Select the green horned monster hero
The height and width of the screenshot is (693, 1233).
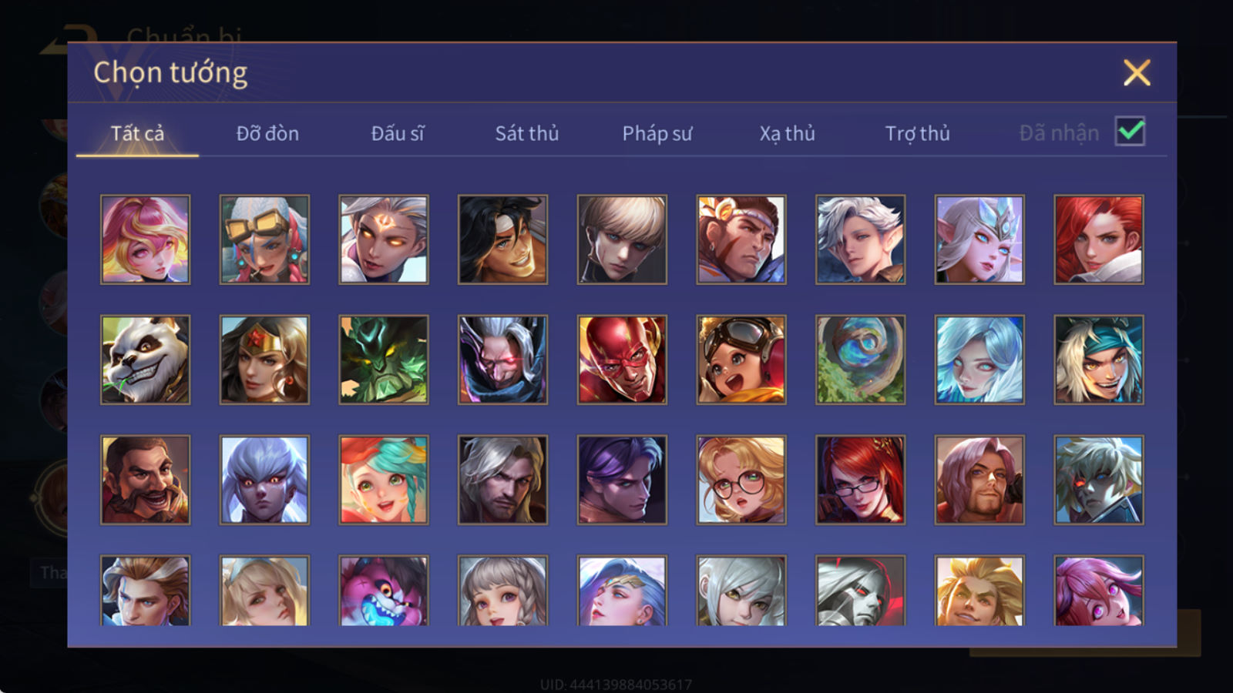point(384,360)
